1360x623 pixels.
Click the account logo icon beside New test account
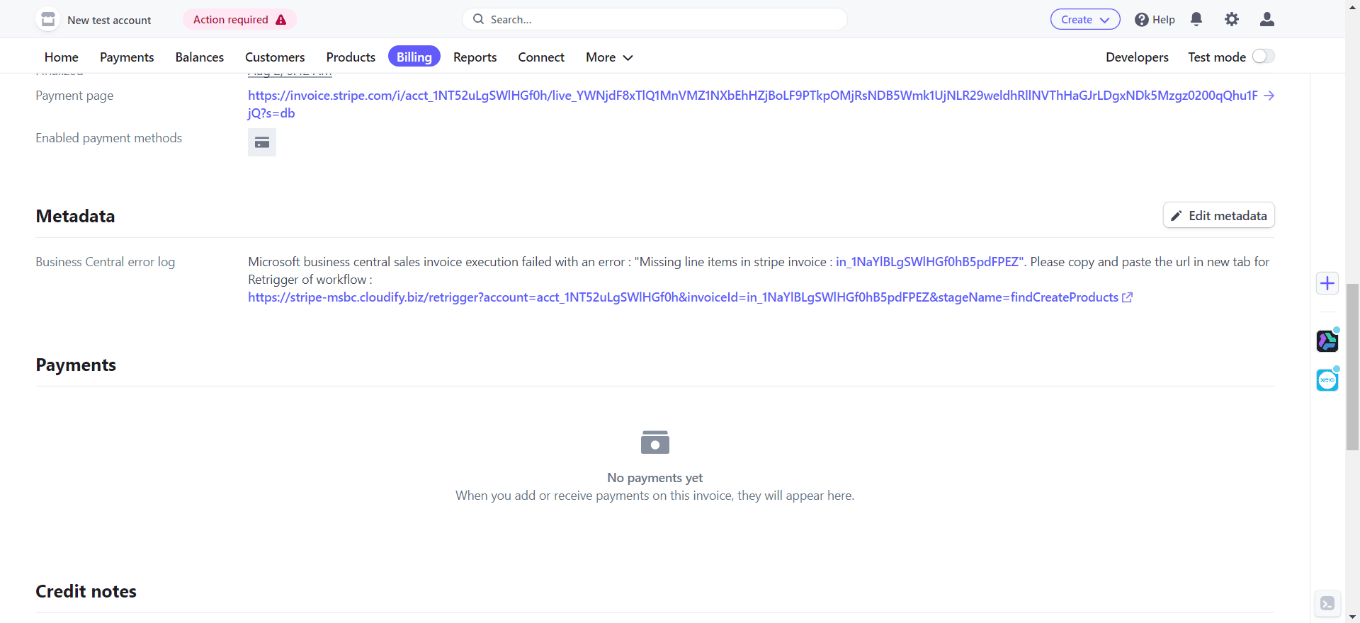click(x=48, y=20)
